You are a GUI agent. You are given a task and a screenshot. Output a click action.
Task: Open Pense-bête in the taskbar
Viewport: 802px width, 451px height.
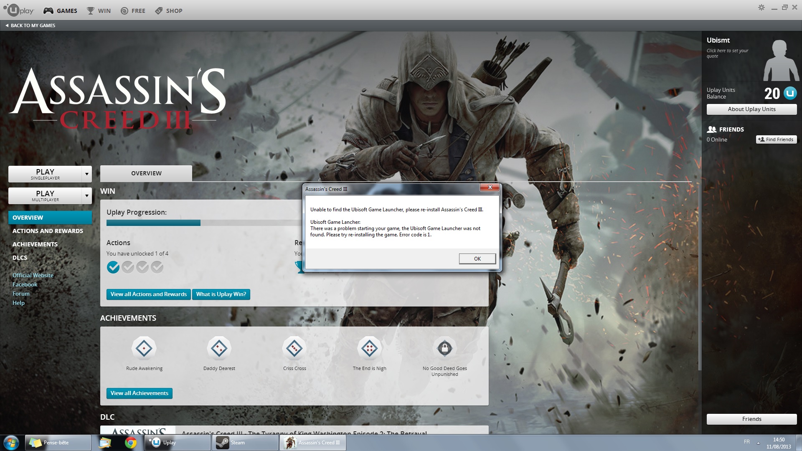58,443
